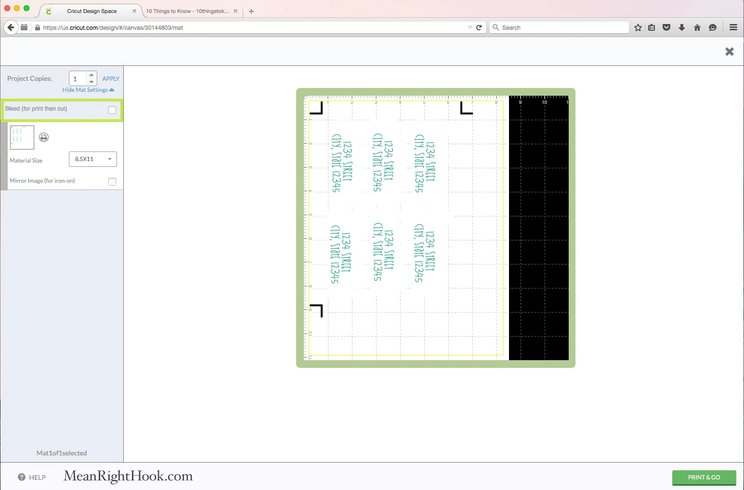744x490 pixels.
Task: Click the Project Copies label
Action: click(29, 78)
